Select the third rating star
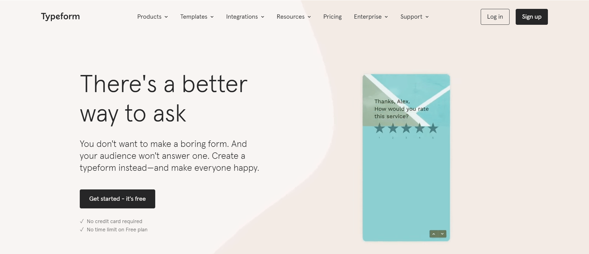The image size is (589, 254). (406, 129)
